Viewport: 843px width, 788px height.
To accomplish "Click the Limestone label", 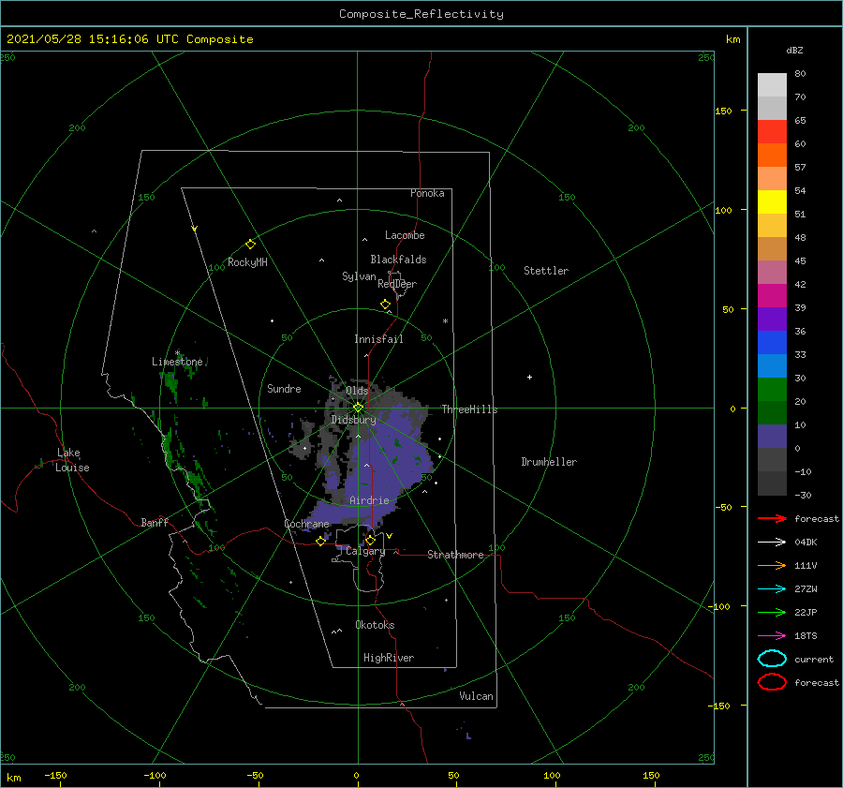I will (177, 362).
